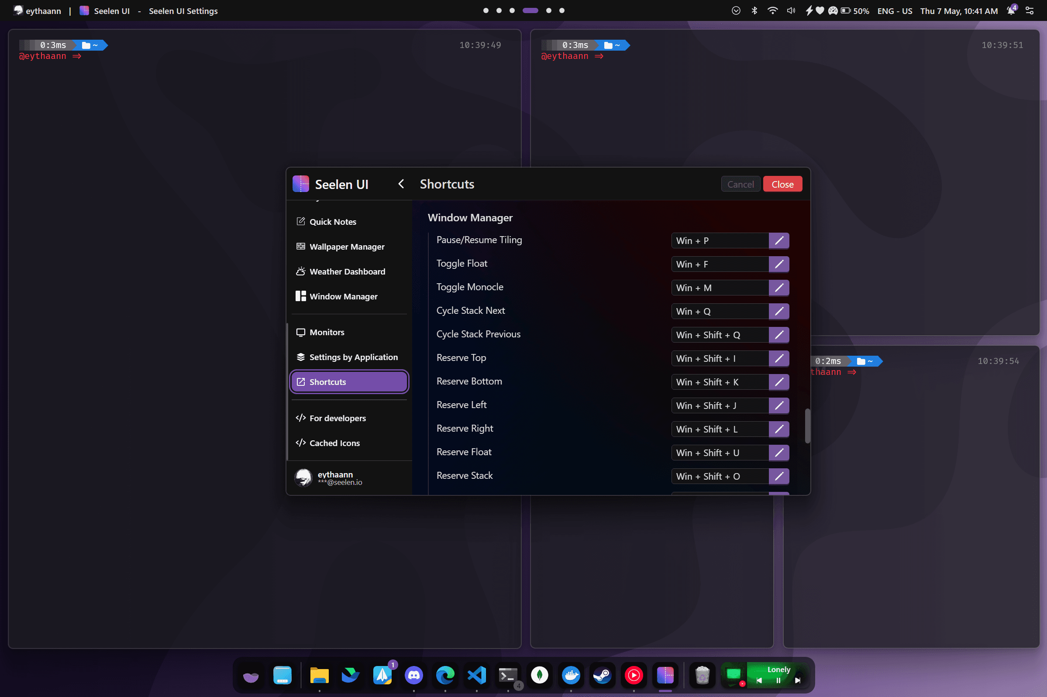Edit the Cycle Stack Next shortcut

pyautogui.click(x=779, y=311)
